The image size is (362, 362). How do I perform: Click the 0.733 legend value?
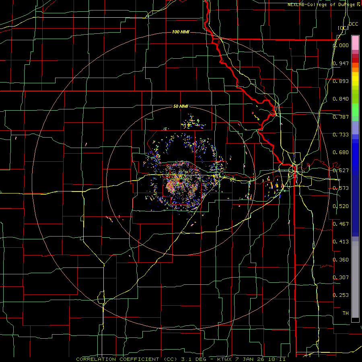click(x=341, y=135)
